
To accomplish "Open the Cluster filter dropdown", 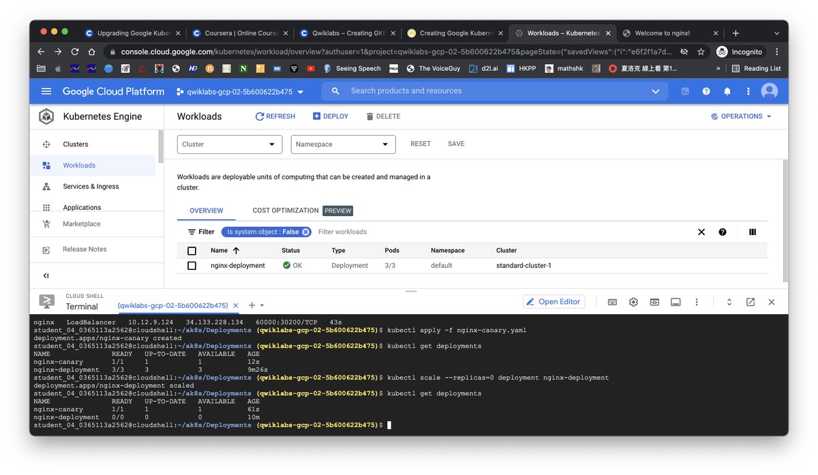I will tap(230, 144).
